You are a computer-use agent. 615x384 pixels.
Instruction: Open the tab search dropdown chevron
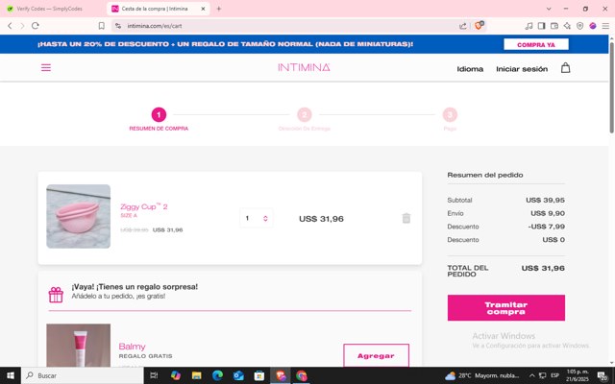549,9
